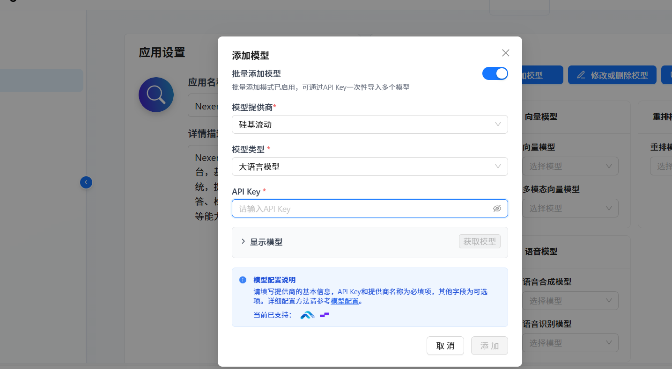This screenshot has height=369, width=672.
Task: Click the first supported provider logo
Action: click(x=307, y=315)
